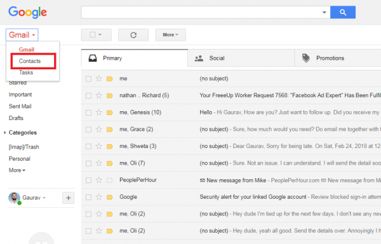Star the Google security alert email
Image resolution: width=381 pixels, height=244 pixels.
[98, 196]
